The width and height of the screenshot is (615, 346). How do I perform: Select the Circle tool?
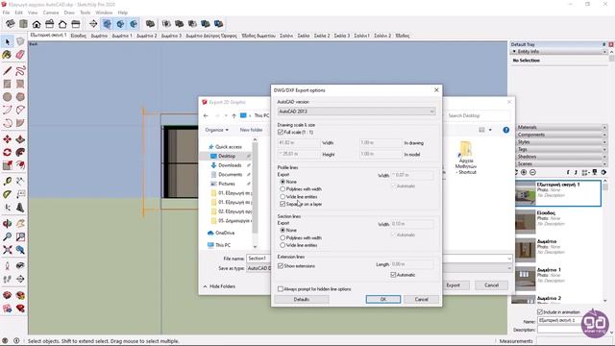7,96
